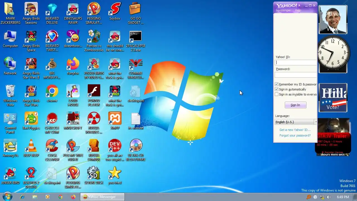Toggle Remember my ID & password checkbox
Screen dimensions: 357x201
click(x=277, y=84)
